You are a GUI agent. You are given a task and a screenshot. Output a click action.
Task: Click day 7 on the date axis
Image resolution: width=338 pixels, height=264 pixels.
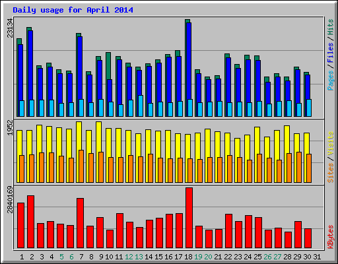click(81, 257)
